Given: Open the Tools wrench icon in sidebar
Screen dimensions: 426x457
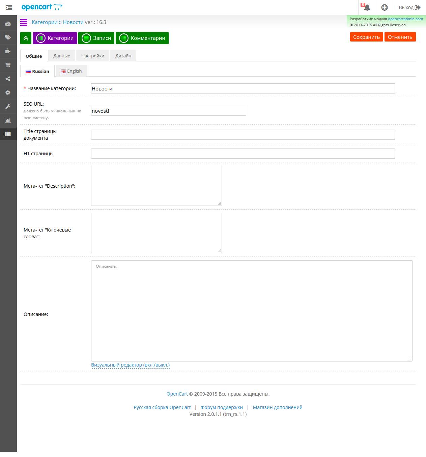Looking at the screenshot, I should [x=8, y=106].
